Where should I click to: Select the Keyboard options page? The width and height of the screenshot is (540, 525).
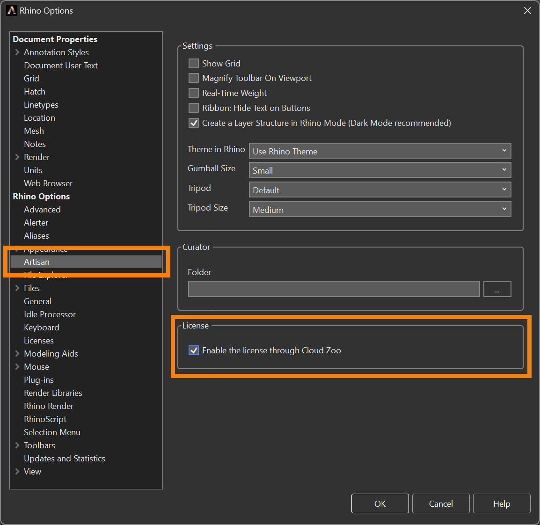(42, 328)
